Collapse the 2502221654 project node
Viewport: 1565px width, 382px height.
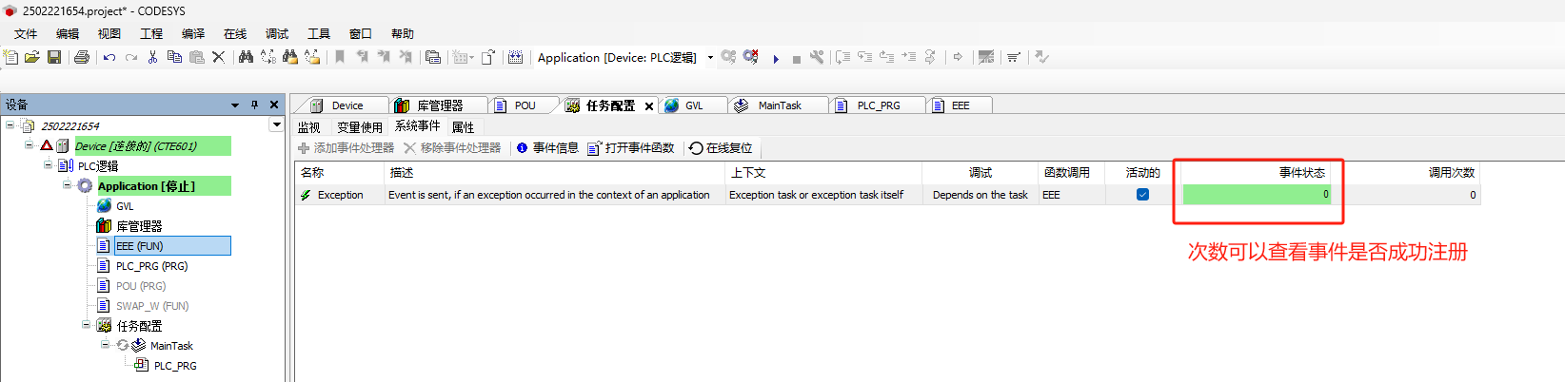10,124
